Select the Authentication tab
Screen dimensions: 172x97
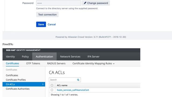point(44,57)
